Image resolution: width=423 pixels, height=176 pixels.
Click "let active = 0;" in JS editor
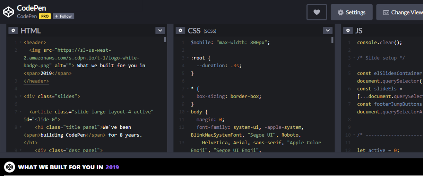[x=378, y=150]
